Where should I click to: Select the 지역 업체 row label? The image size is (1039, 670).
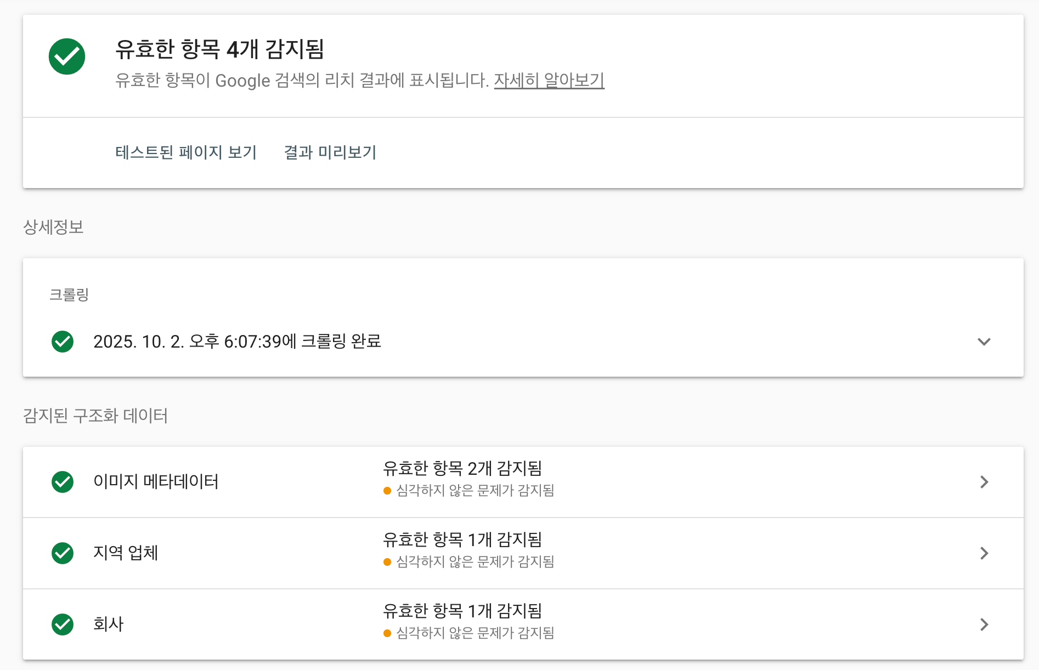pyautogui.click(x=126, y=553)
